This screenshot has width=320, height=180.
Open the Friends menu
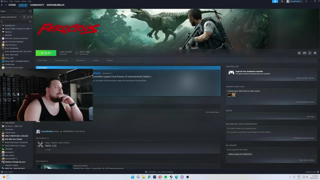tap(17, 1)
